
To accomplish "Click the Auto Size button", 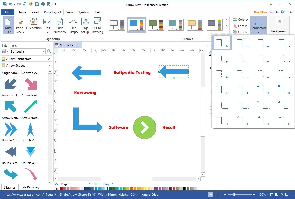I will tap(8, 25).
